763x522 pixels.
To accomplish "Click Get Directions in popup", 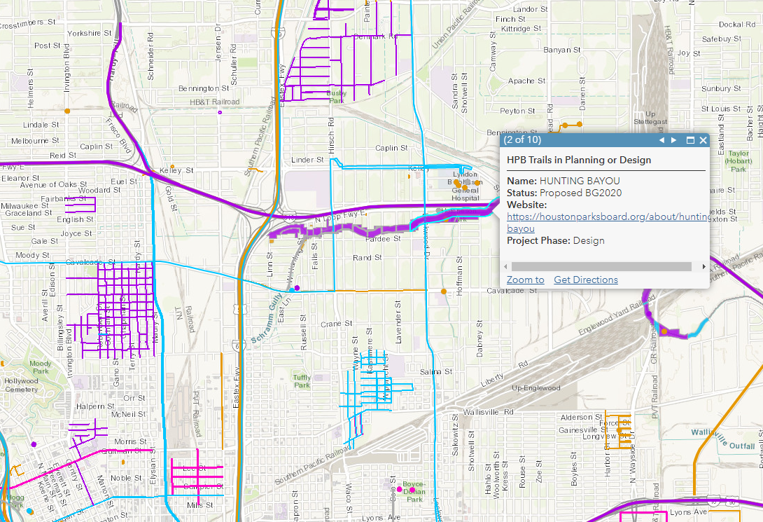I will 586,280.
